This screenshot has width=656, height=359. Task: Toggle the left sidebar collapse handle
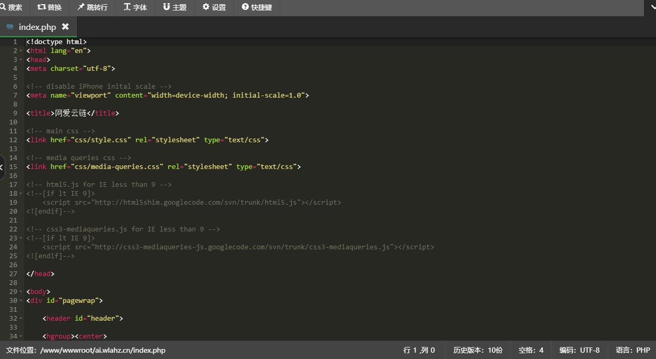pos(2,167)
